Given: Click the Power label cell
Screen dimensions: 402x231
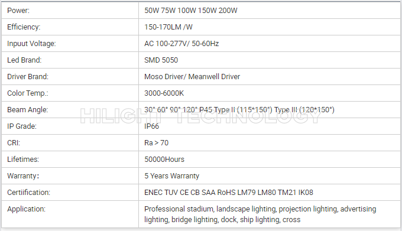Looking at the screenshot, I should pos(70,11).
